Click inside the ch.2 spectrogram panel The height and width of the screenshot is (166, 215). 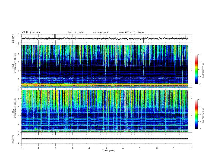[x=105, y=111]
